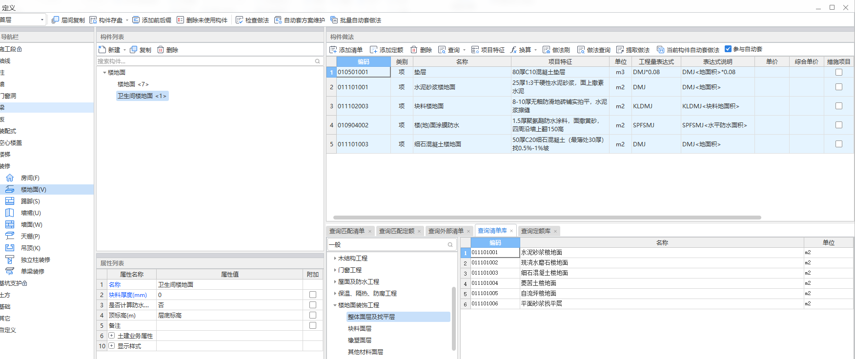Check 附加 box for 是否计算防水 property
The width and height of the screenshot is (855, 359).
pyautogui.click(x=313, y=305)
